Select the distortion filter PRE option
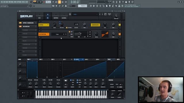This screenshot has width=184, height=103. point(72,34)
